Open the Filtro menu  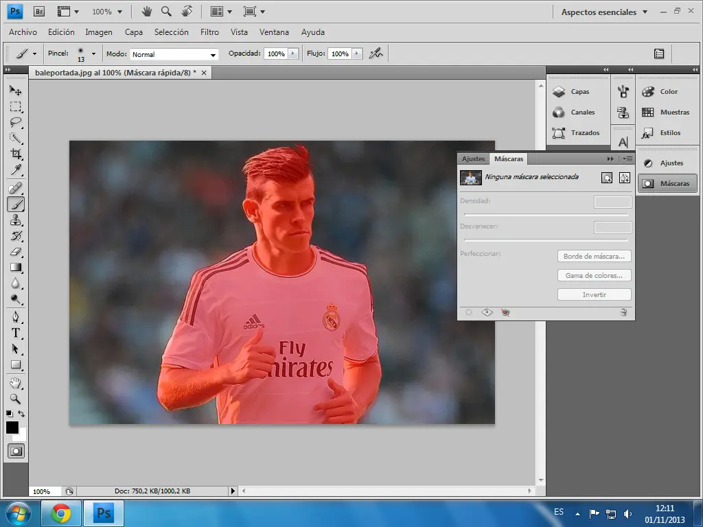209,32
